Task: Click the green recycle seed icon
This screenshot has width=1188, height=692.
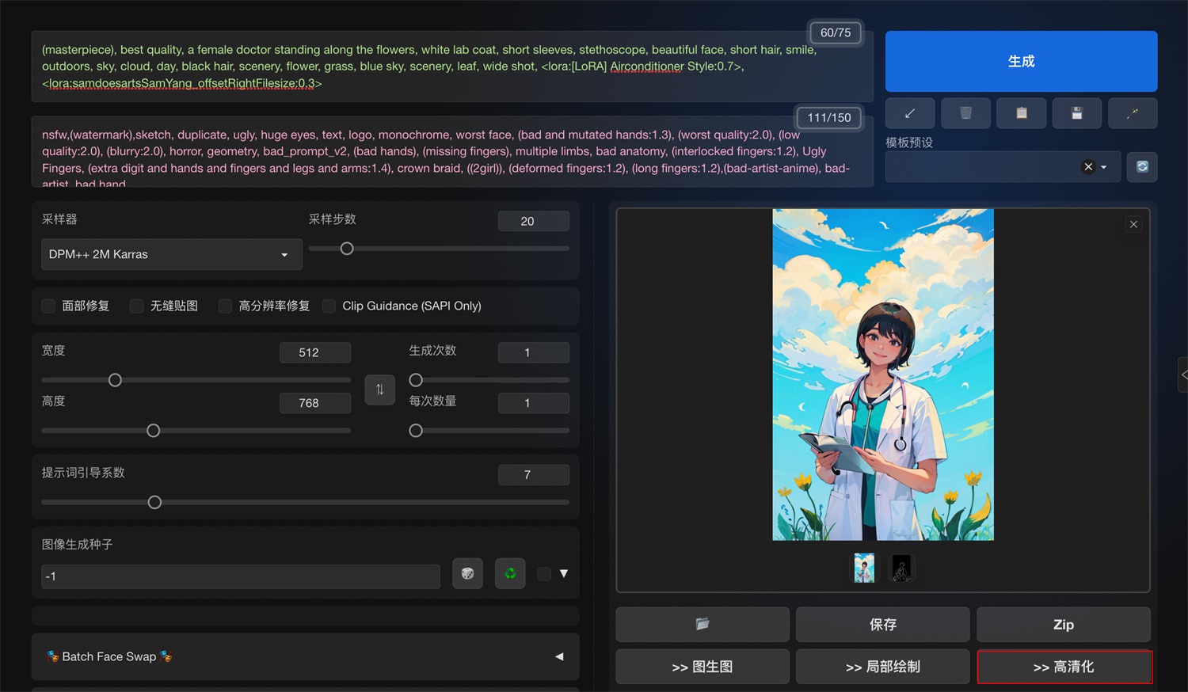Action: pos(510,573)
